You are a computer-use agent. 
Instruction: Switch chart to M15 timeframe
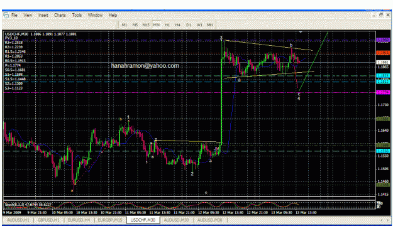pos(146,24)
